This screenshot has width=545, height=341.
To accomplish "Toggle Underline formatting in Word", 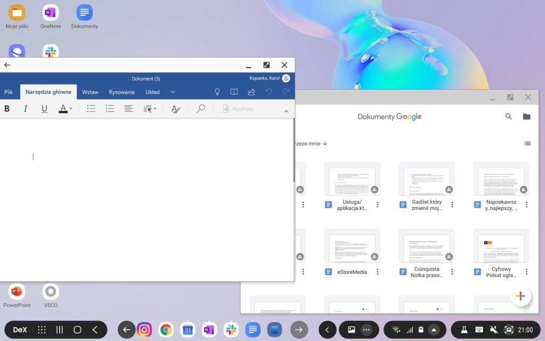I will [x=44, y=109].
